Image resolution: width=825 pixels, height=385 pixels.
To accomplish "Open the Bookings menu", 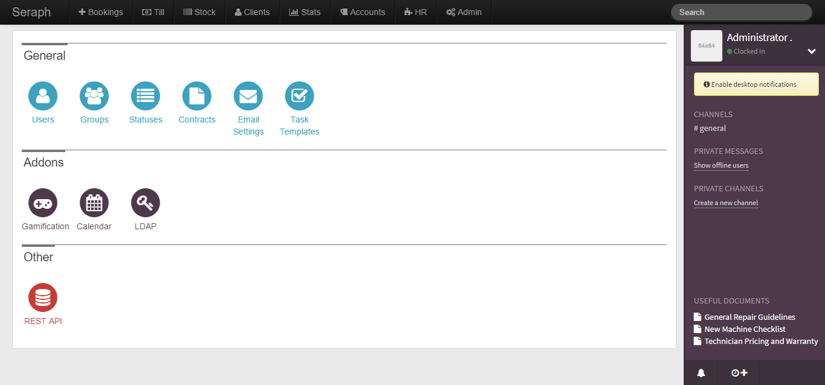I will 101,12.
